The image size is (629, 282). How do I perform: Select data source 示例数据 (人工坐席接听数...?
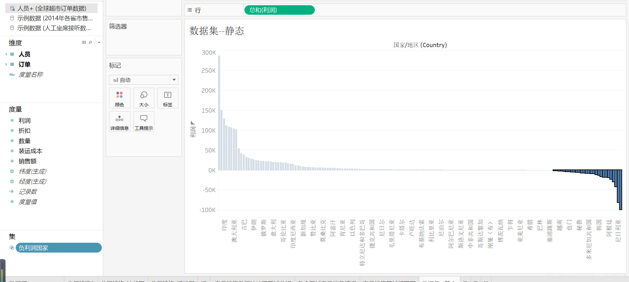click(54, 28)
